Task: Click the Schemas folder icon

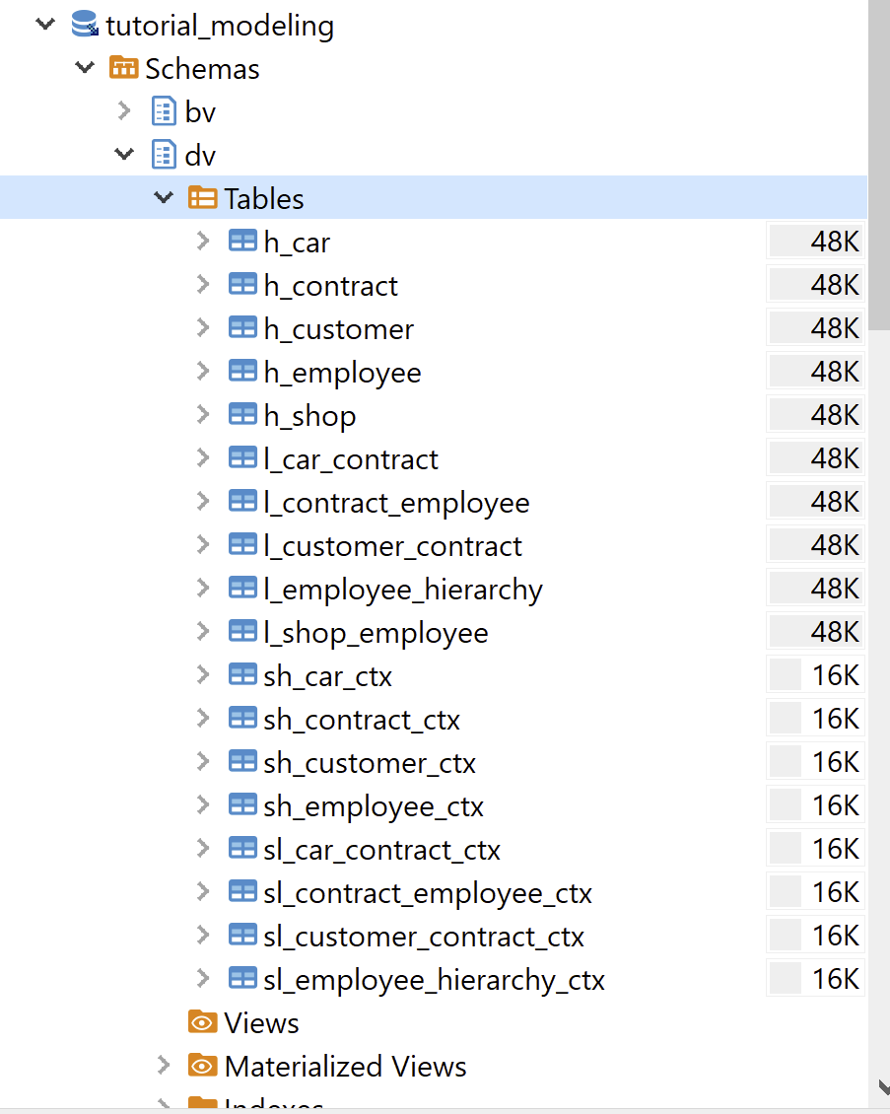Action: pos(124,68)
